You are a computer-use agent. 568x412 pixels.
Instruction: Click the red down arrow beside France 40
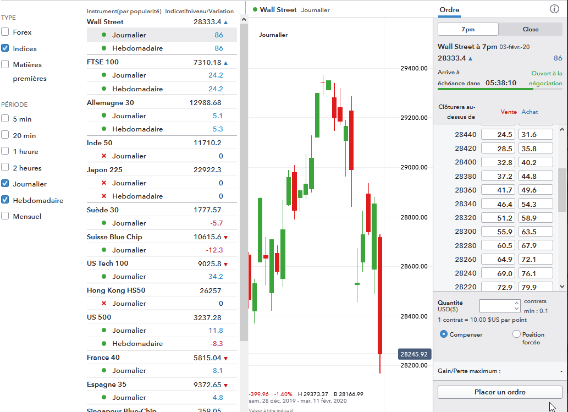coord(225,359)
